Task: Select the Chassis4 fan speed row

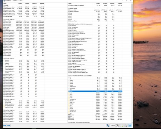Action: (95, 120)
